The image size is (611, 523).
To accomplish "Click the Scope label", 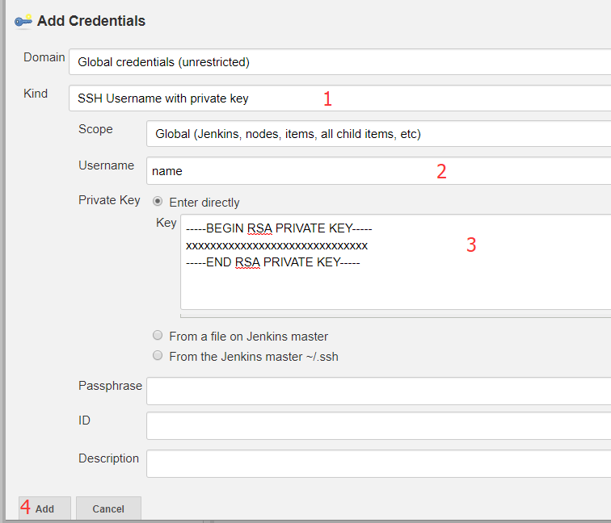I will pos(95,129).
